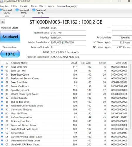Click the 19 °C temperature button
Screen dimensions: 132x147
[x=10, y=54]
